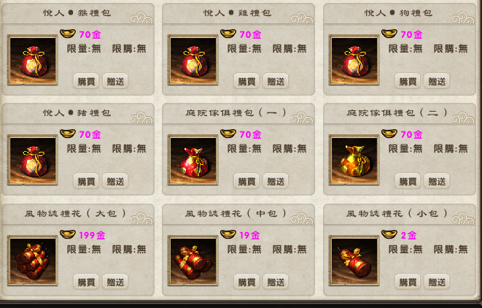Click the gold ingot next to 199金
The height and width of the screenshot is (308, 482).
(68, 234)
